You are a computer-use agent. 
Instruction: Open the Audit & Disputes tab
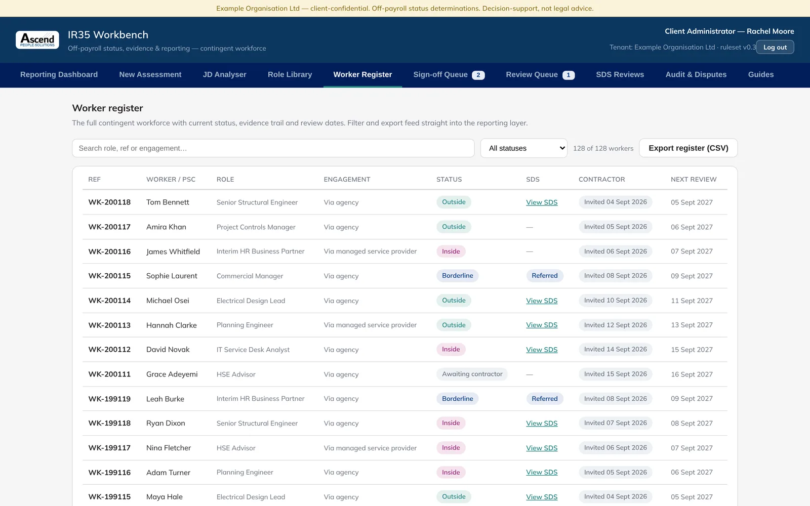696,74
